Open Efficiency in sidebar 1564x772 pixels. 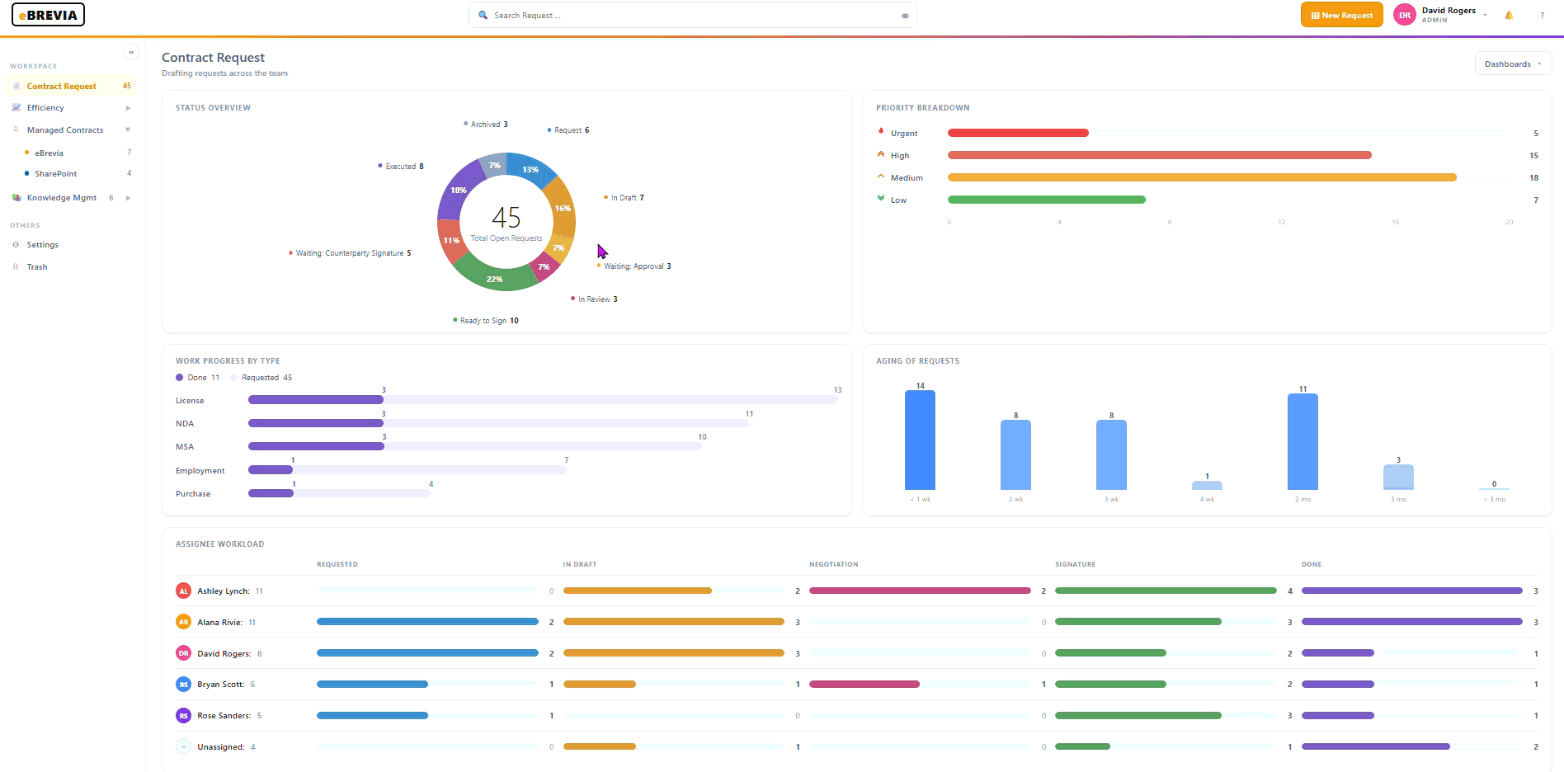pos(71,108)
